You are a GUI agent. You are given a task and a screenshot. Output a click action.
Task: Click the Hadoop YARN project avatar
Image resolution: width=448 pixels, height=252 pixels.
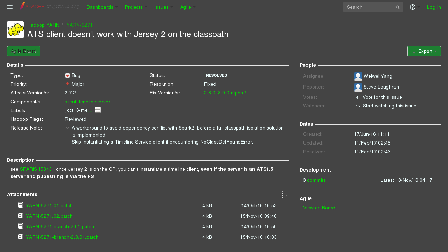pyautogui.click(x=15, y=30)
